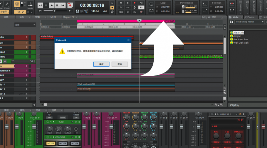Click the Loop start time 2:02:480
This screenshot has width=267, height=148.
click(x=165, y=7)
